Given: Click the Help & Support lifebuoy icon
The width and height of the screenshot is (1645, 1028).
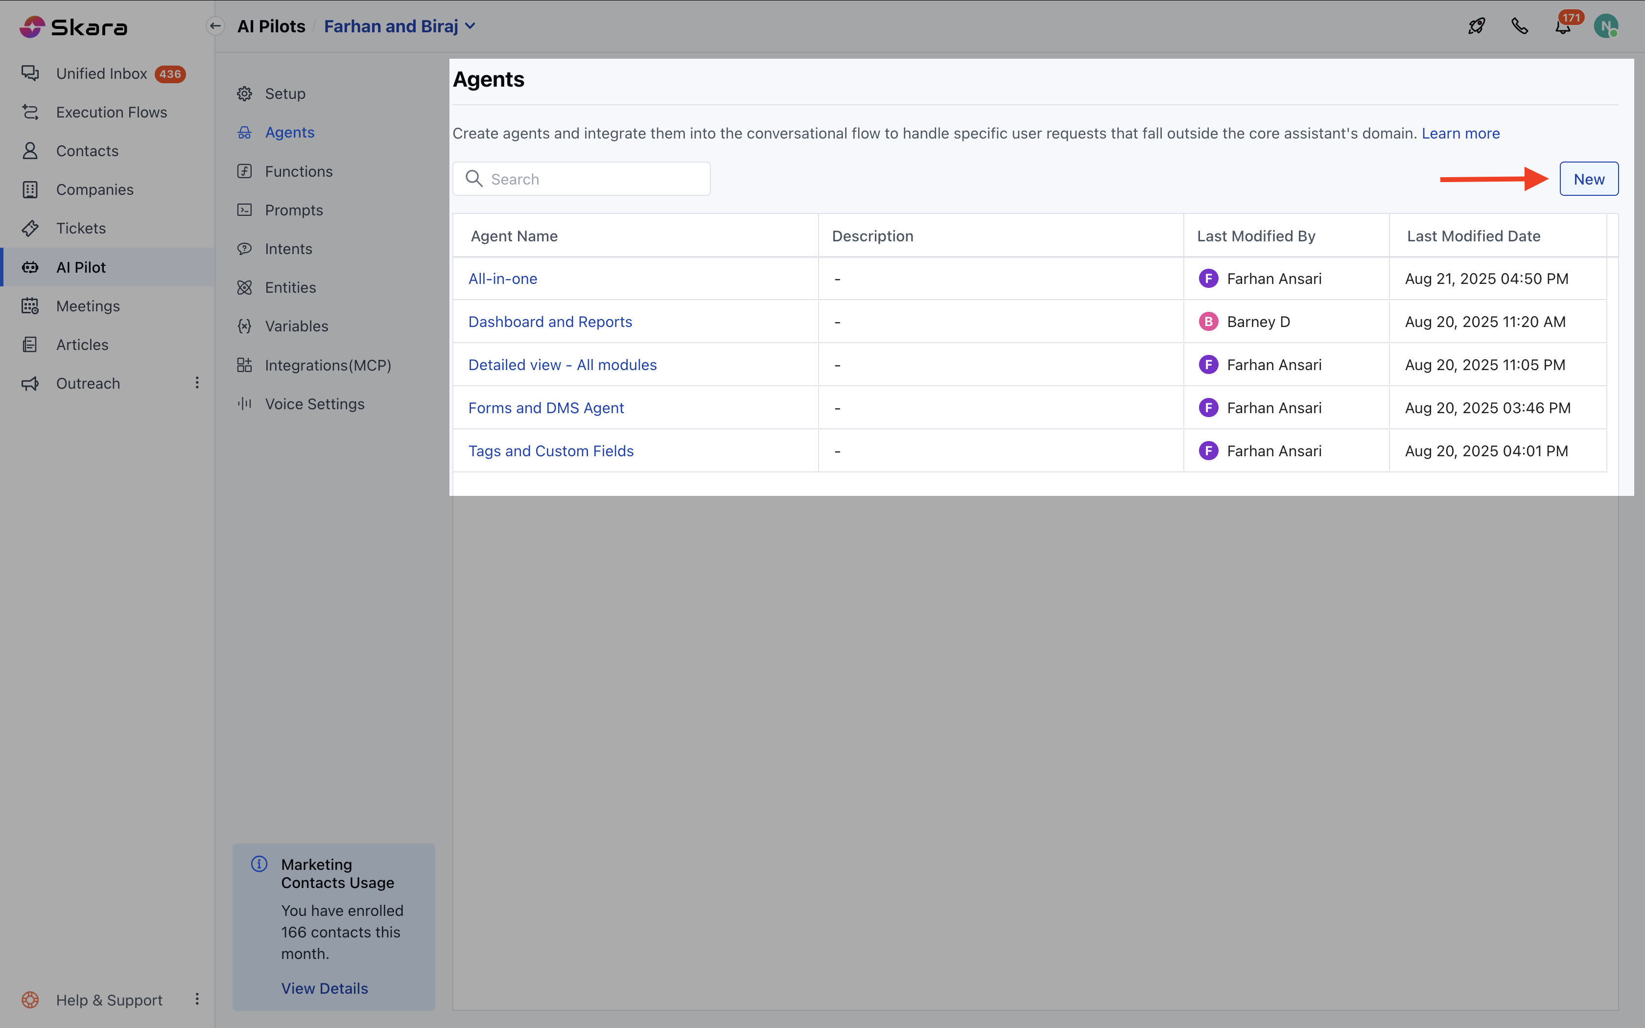Looking at the screenshot, I should (30, 1000).
